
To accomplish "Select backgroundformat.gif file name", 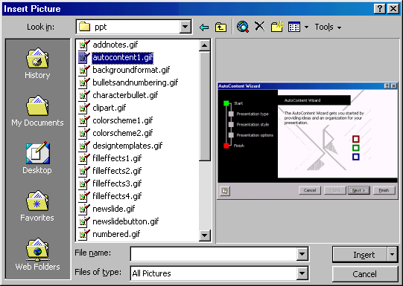I will 131,70.
